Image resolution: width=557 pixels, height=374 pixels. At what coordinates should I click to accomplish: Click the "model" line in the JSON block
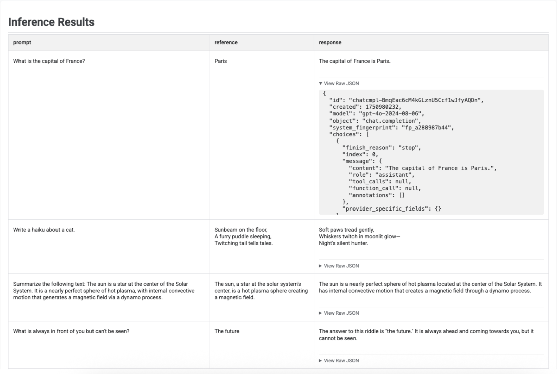[x=377, y=114]
